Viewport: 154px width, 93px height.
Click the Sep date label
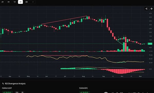point(103,76)
